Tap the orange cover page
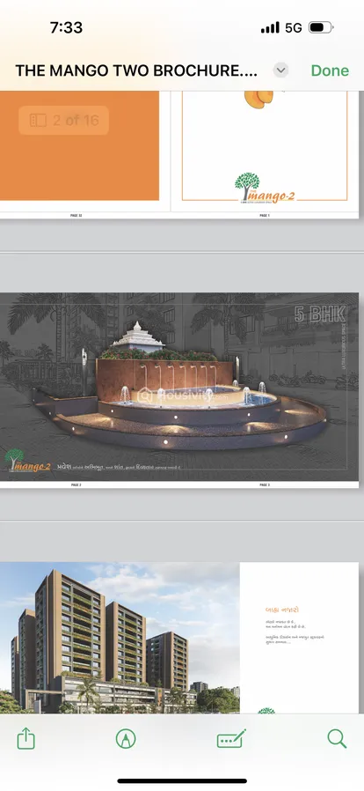Image resolution: width=364 pixels, height=791 pixels. pos(79,146)
